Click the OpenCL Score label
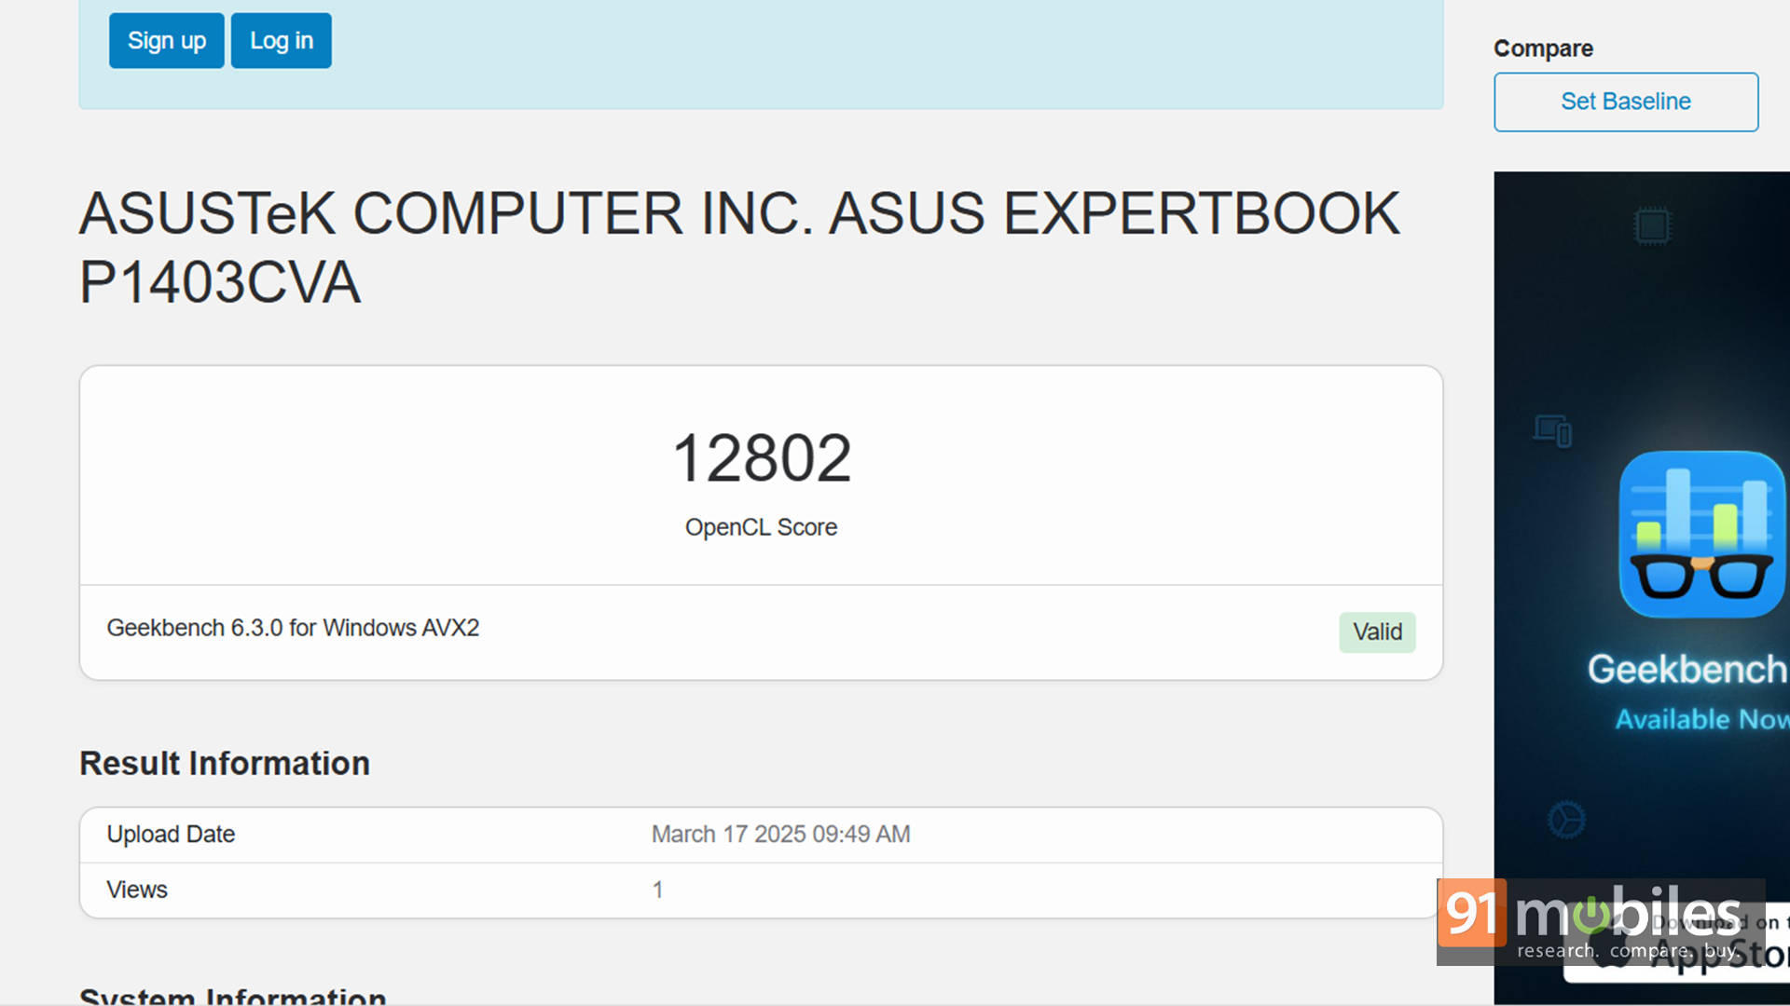This screenshot has width=1790, height=1006. 761,527
